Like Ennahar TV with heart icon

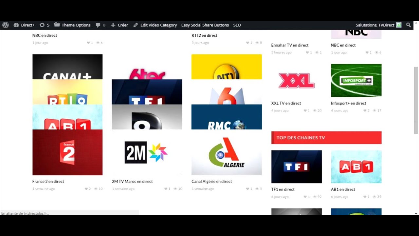click(x=307, y=53)
